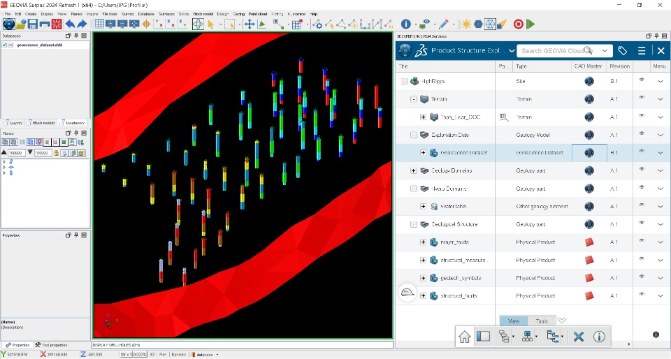
Task: Click the hamburger menu in PLM header
Action: [x=642, y=51]
